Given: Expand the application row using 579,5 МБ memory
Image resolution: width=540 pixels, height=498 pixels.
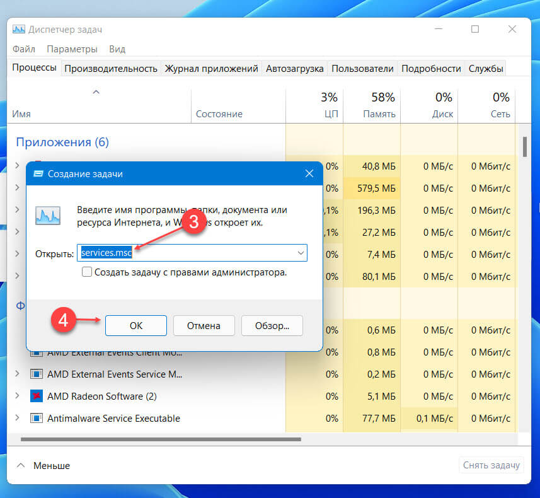Looking at the screenshot, I should tap(17, 187).
